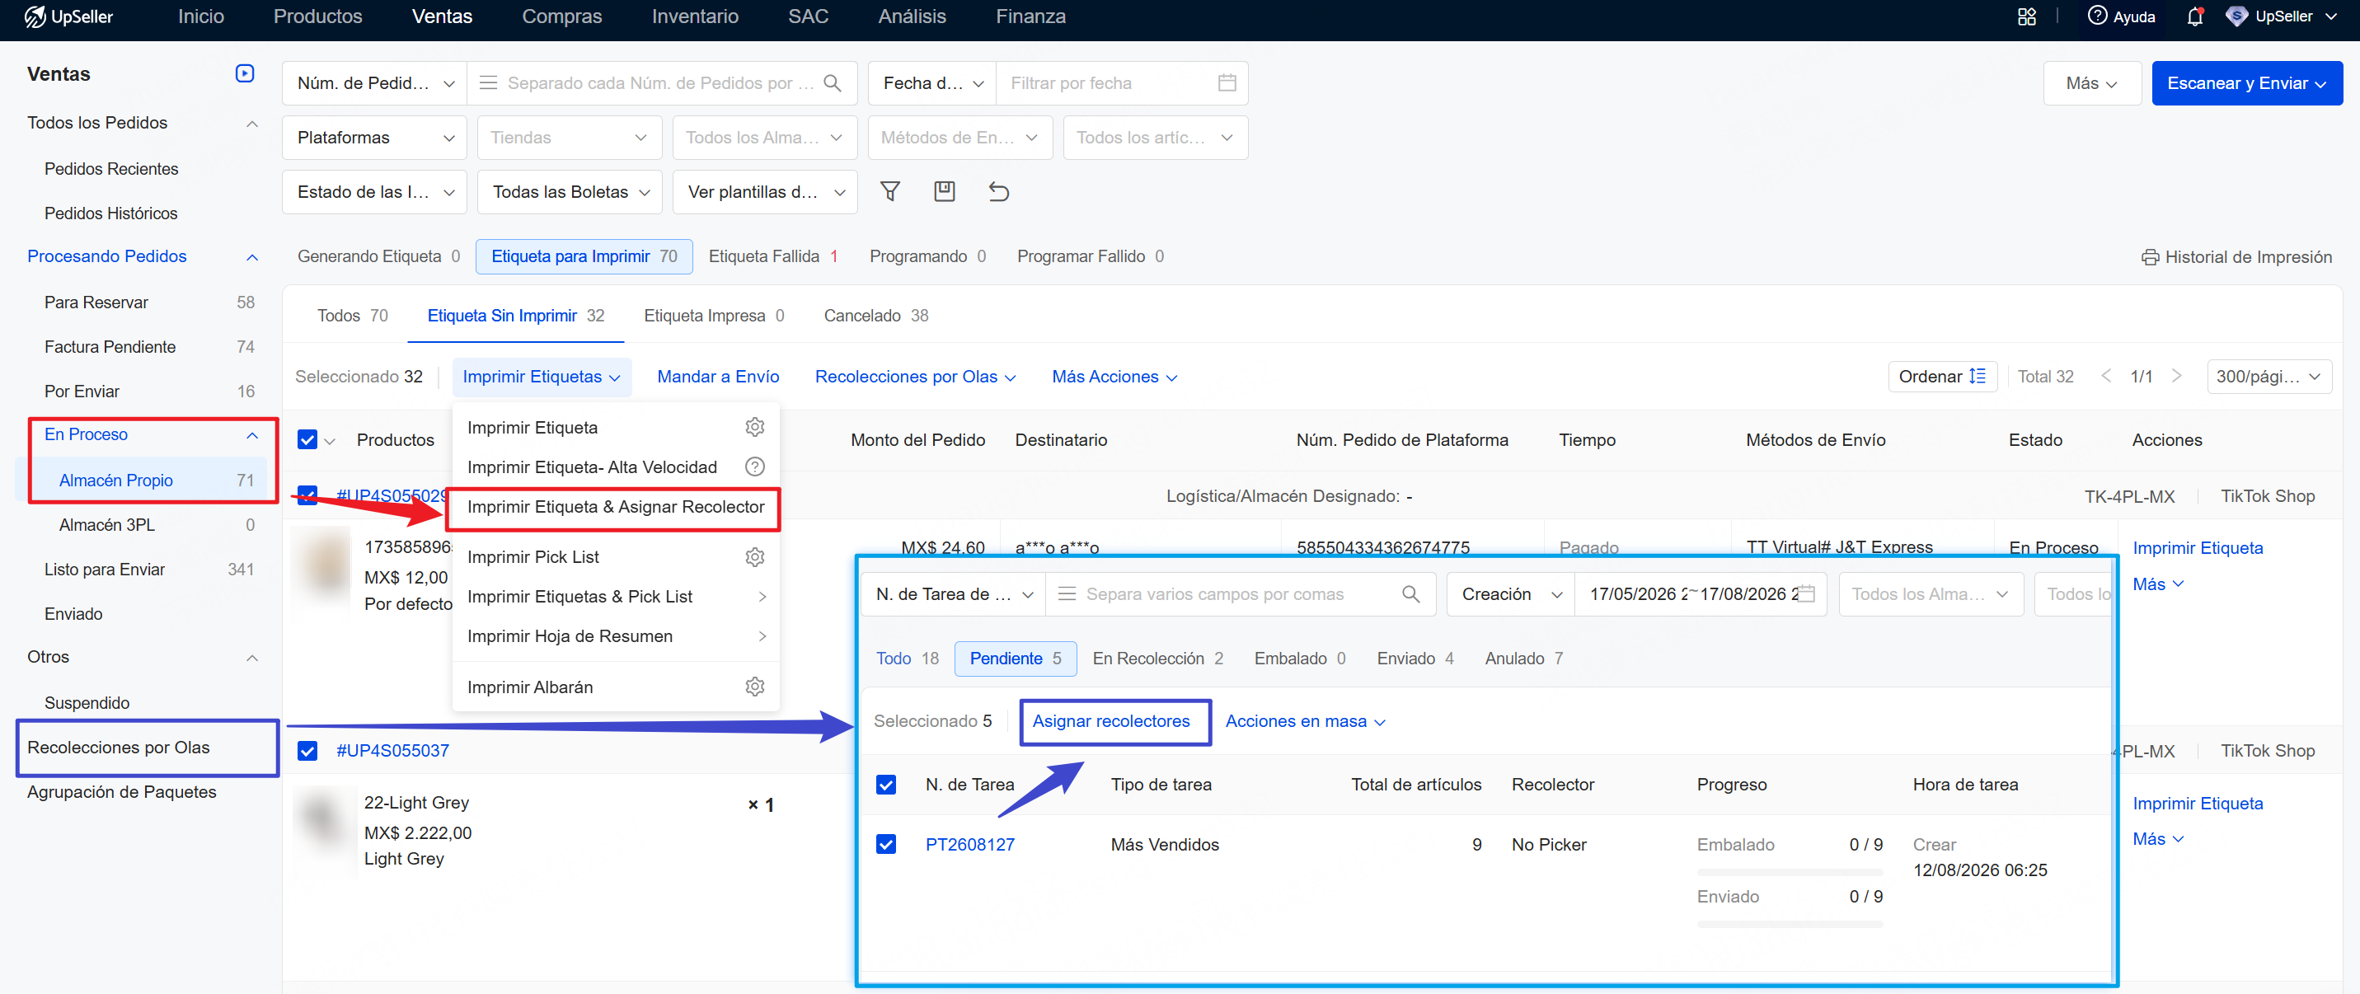Click the Más button in the top filter bar

2091,83
